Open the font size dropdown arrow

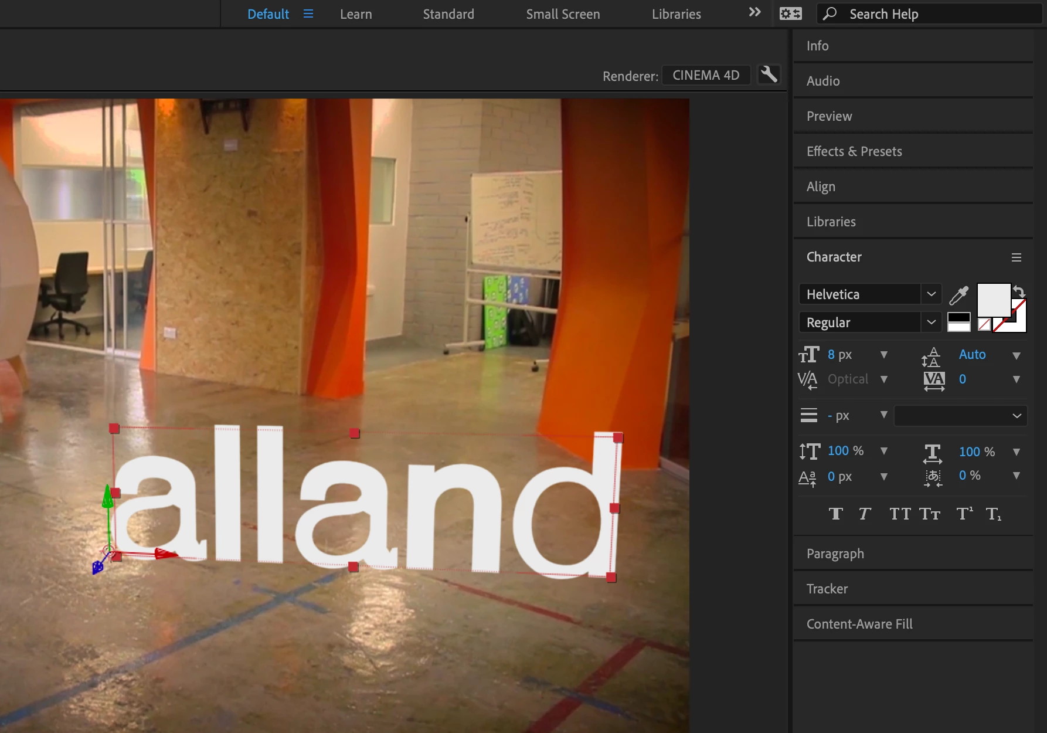point(884,355)
